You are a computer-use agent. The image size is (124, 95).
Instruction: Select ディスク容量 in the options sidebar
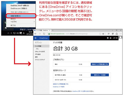pyautogui.click(x=42, y=46)
